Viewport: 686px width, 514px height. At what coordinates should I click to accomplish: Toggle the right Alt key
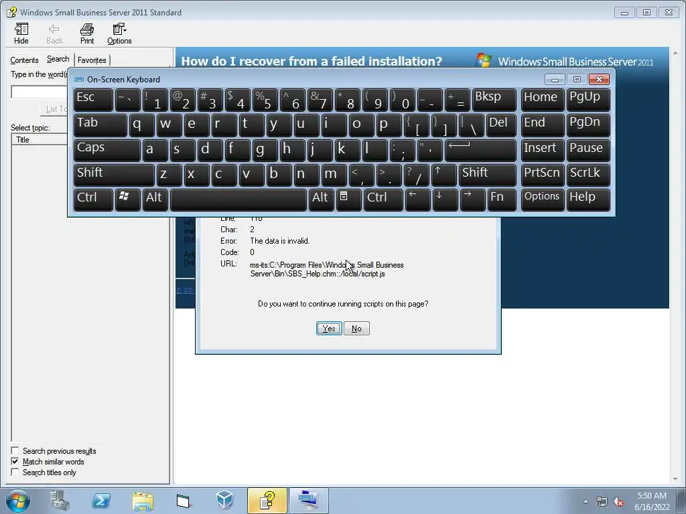click(321, 199)
